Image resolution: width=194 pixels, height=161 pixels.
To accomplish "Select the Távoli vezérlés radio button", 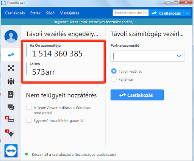I will (x=114, y=71).
